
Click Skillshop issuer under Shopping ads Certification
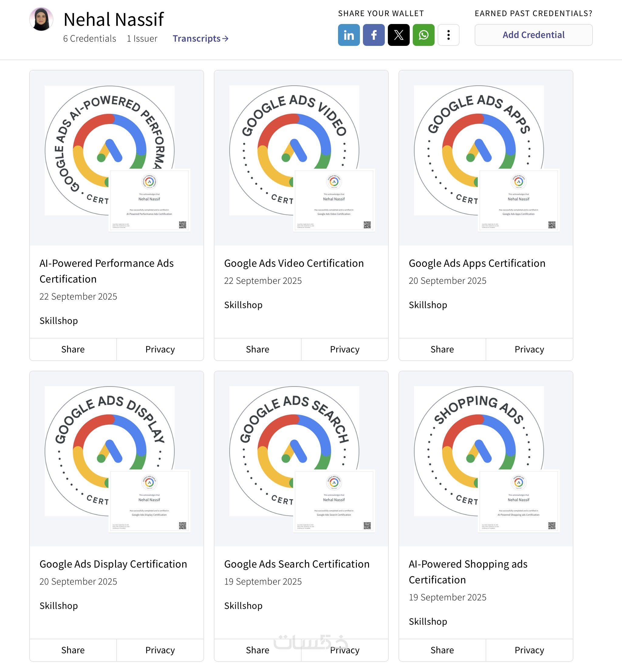click(428, 621)
